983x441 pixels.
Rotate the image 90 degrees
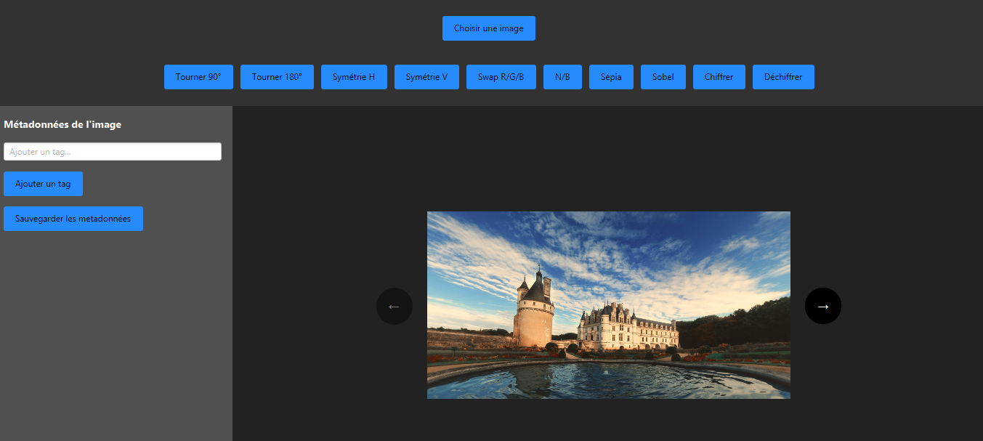(198, 76)
